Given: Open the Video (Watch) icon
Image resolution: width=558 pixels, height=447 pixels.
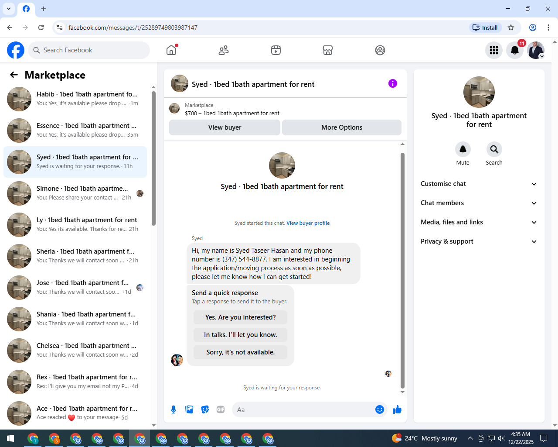Looking at the screenshot, I should tap(276, 50).
